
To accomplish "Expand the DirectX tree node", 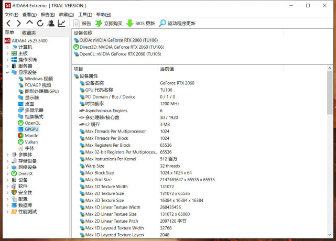I will [7, 173].
